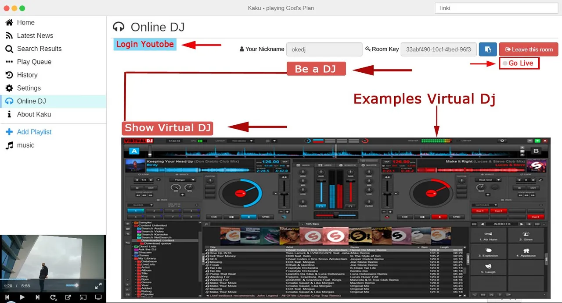Trigger the Explosion sample pad
The height and width of the screenshot is (303, 562).
pyautogui.click(x=489, y=252)
